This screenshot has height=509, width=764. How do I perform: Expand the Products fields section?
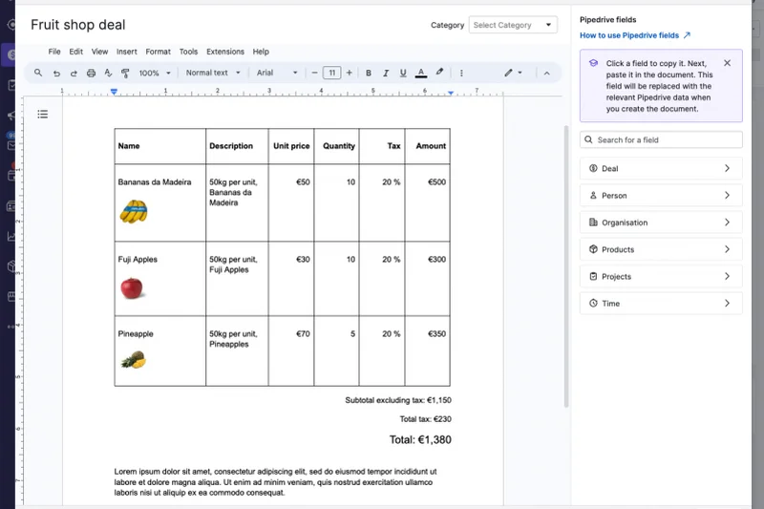tap(661, 249)
